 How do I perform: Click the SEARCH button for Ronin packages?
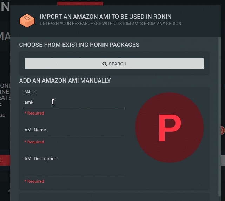114,64
